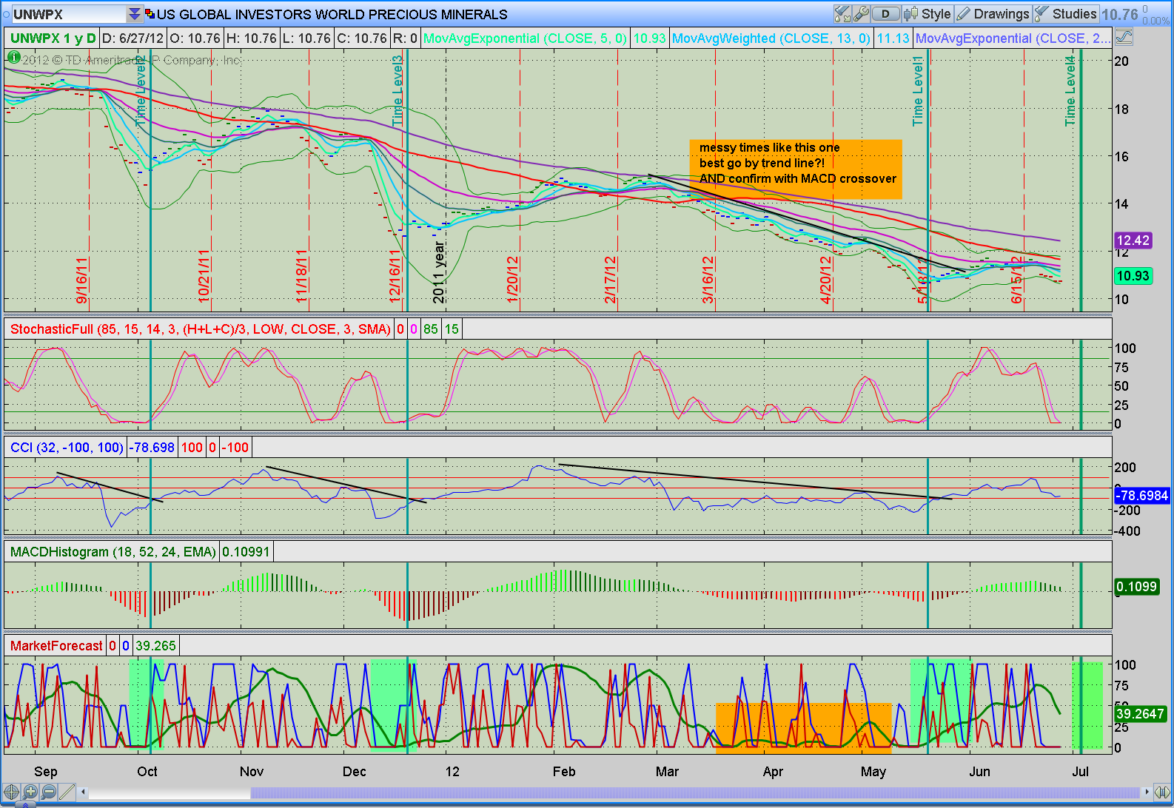Click the MarketForecast study title

click(56, 646)
